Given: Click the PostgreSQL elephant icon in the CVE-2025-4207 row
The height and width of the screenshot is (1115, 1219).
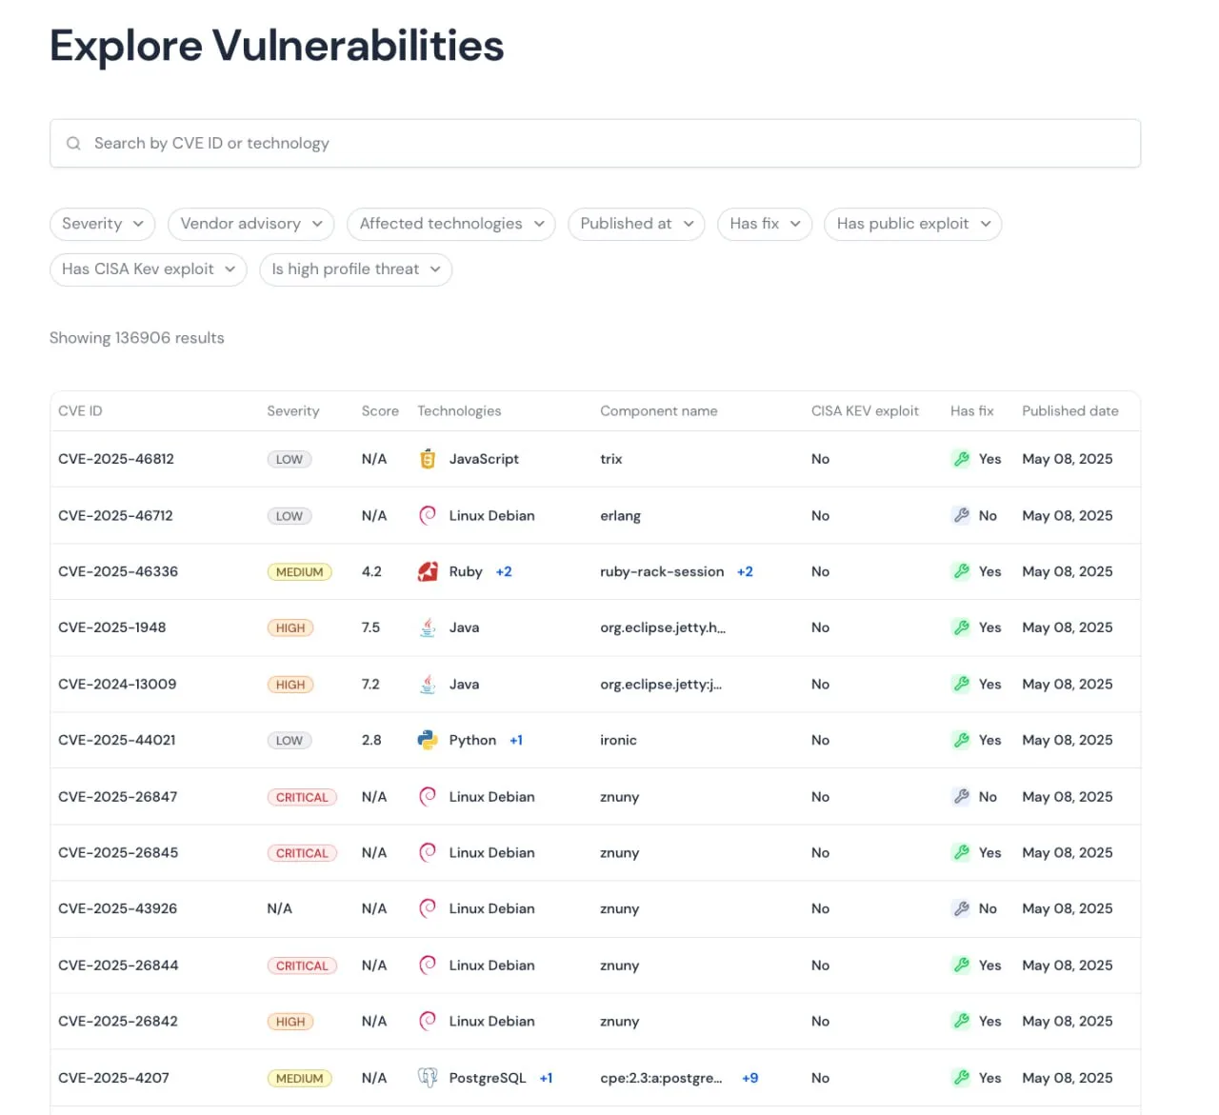Looking at the screenshot, I should coord(428,1078).
